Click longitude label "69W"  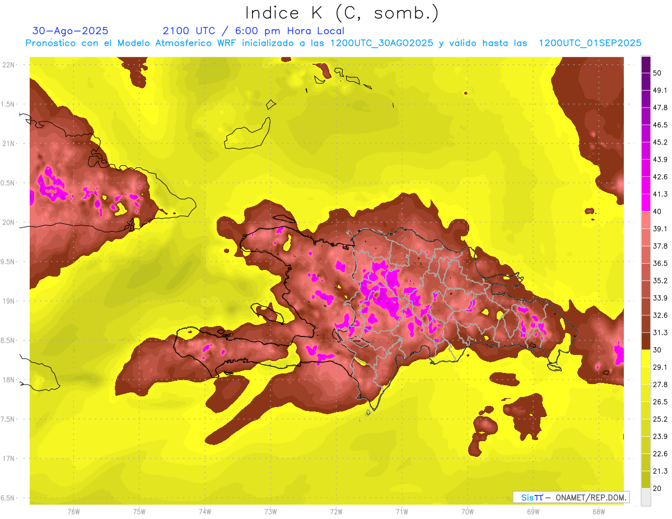pos(533,511)
